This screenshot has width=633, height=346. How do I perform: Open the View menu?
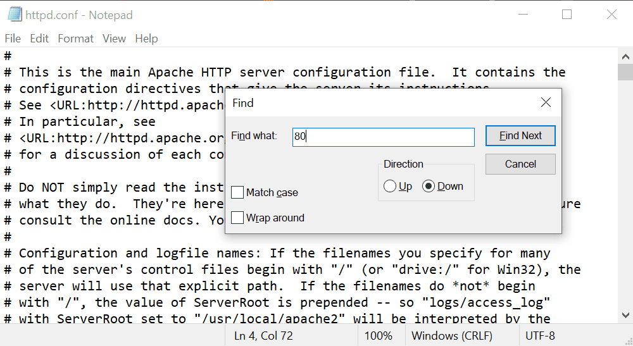click(114, 39)
